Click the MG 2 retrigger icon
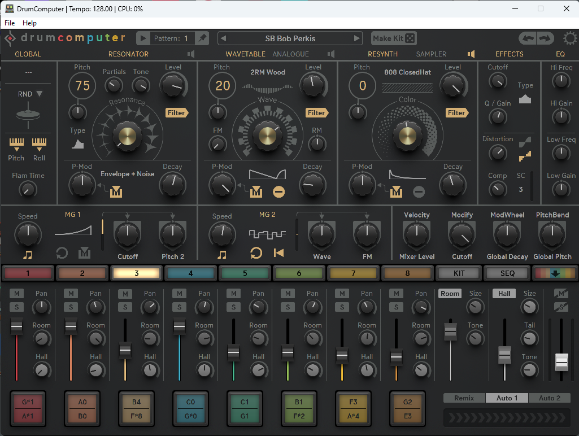The width and height of the screenshot is (579, 436). (279, 253)
